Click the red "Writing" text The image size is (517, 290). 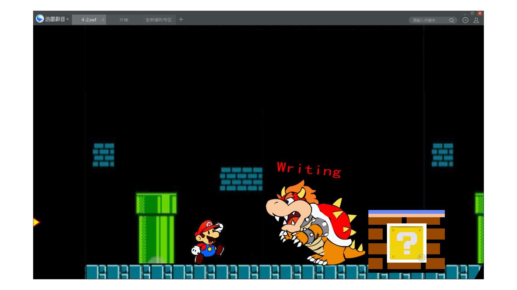point(309,169)
